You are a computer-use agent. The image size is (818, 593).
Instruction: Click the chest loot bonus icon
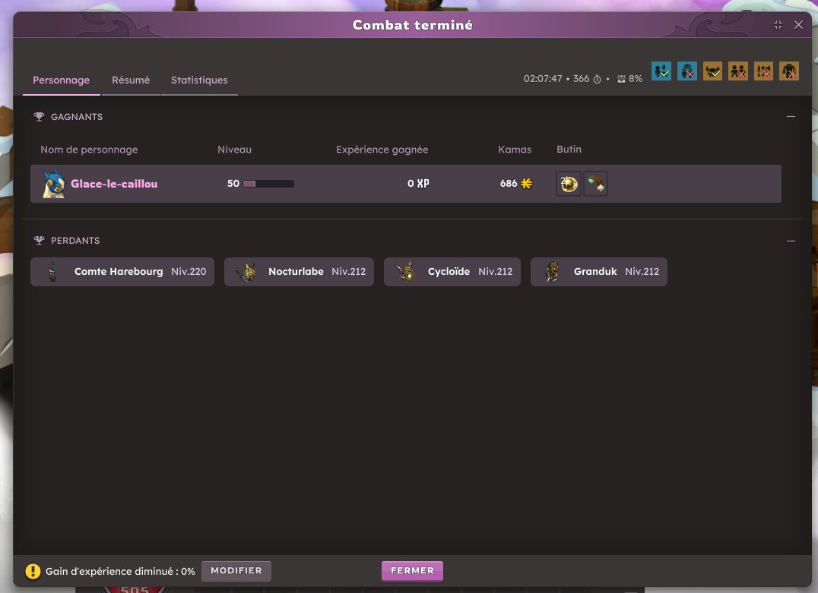point(621,79)
